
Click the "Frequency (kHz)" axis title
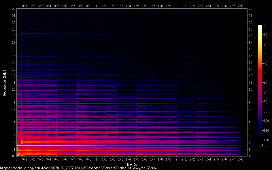[x=5, y=83]
